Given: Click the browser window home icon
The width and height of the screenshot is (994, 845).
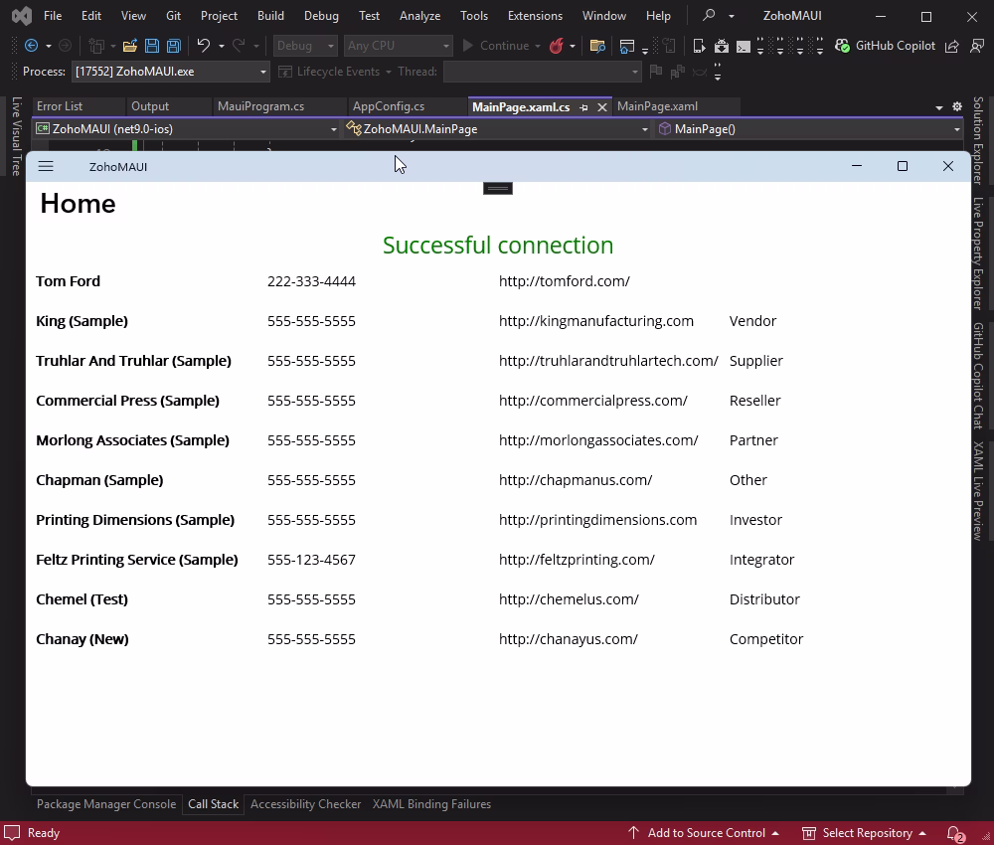Looking at the screenshot, I should tap(627, 46).
